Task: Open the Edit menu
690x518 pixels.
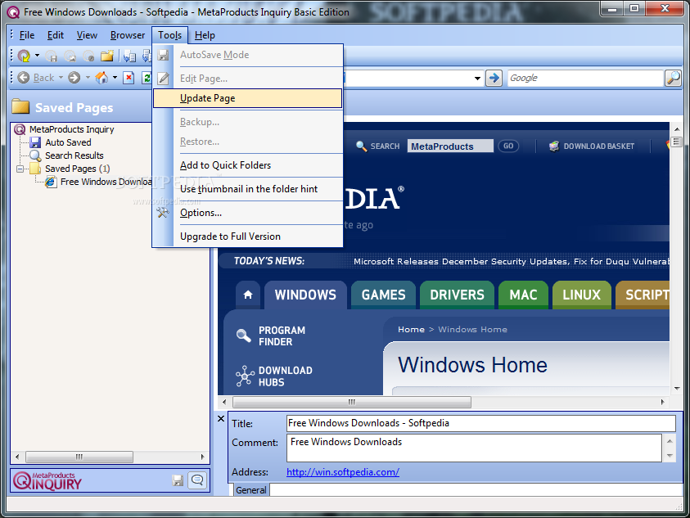Action: pos(56,35)
